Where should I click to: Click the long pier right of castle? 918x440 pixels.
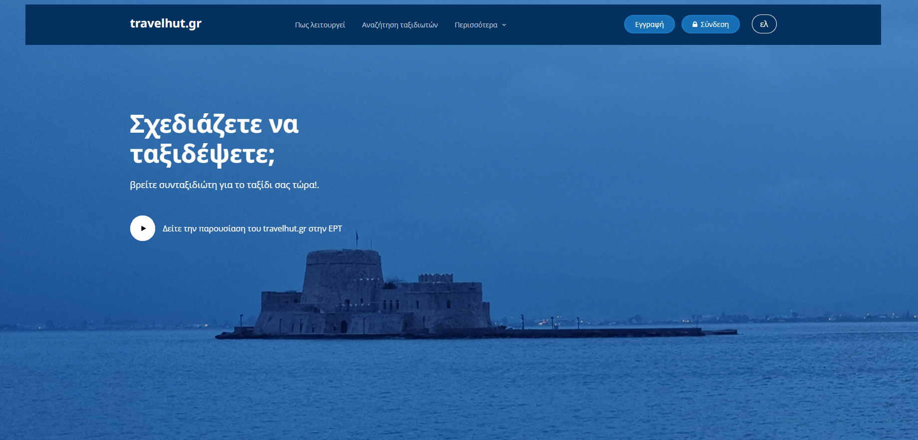click(599, 332)
